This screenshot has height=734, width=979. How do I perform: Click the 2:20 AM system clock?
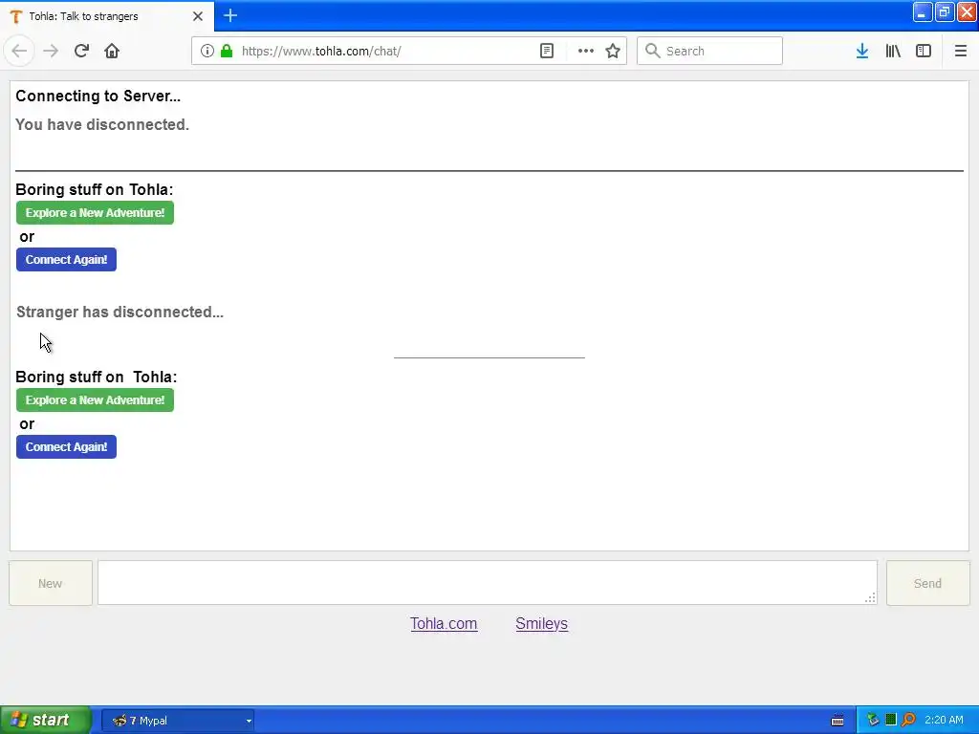click(944, 720)
